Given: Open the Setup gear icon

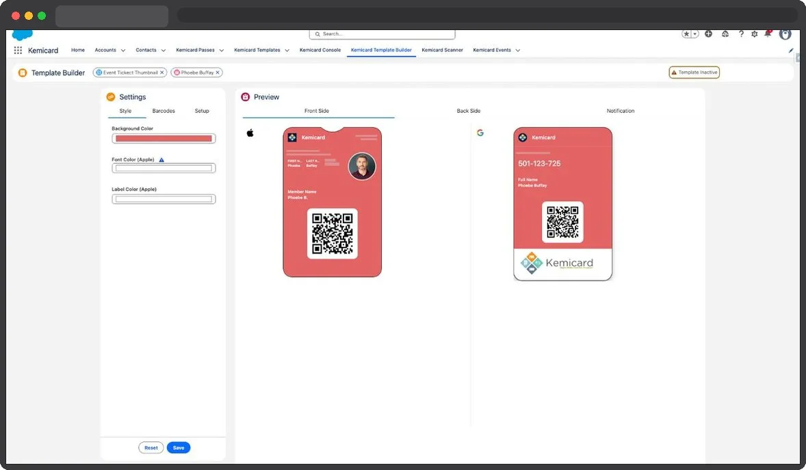Looking at the screenshot, I should pyautogui.click(x=754, y=34).
